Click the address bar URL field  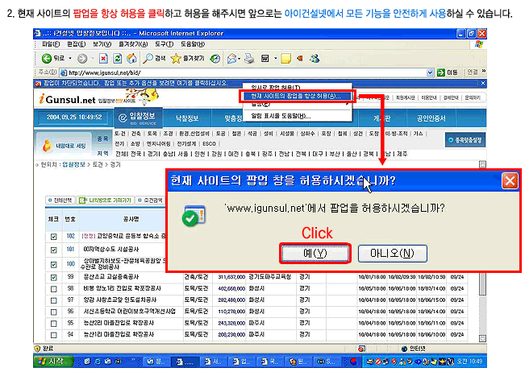pos(247,72)
